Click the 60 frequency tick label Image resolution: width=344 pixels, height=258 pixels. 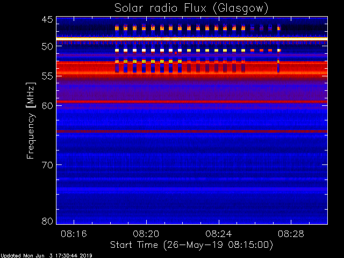coord(47,106)
